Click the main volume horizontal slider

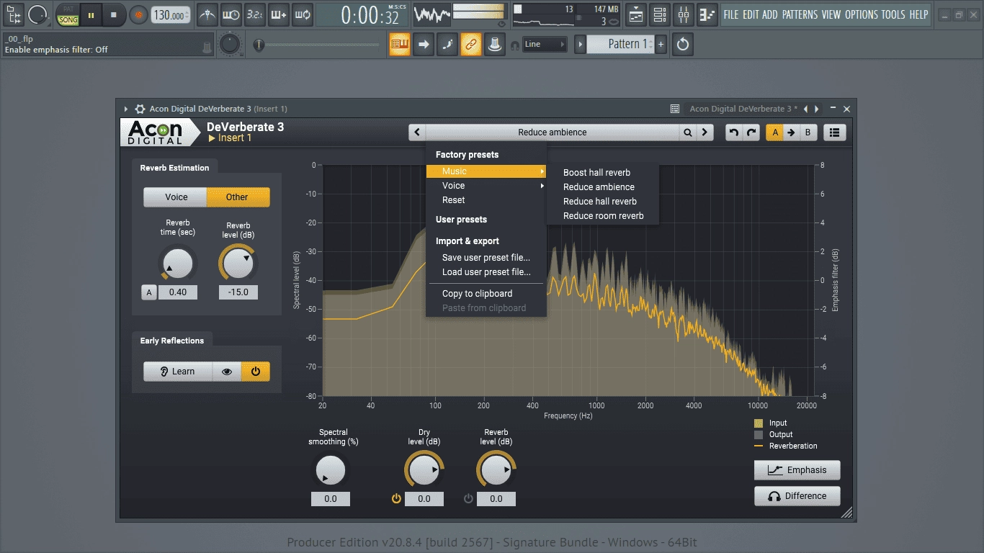[x=318, y=45]
